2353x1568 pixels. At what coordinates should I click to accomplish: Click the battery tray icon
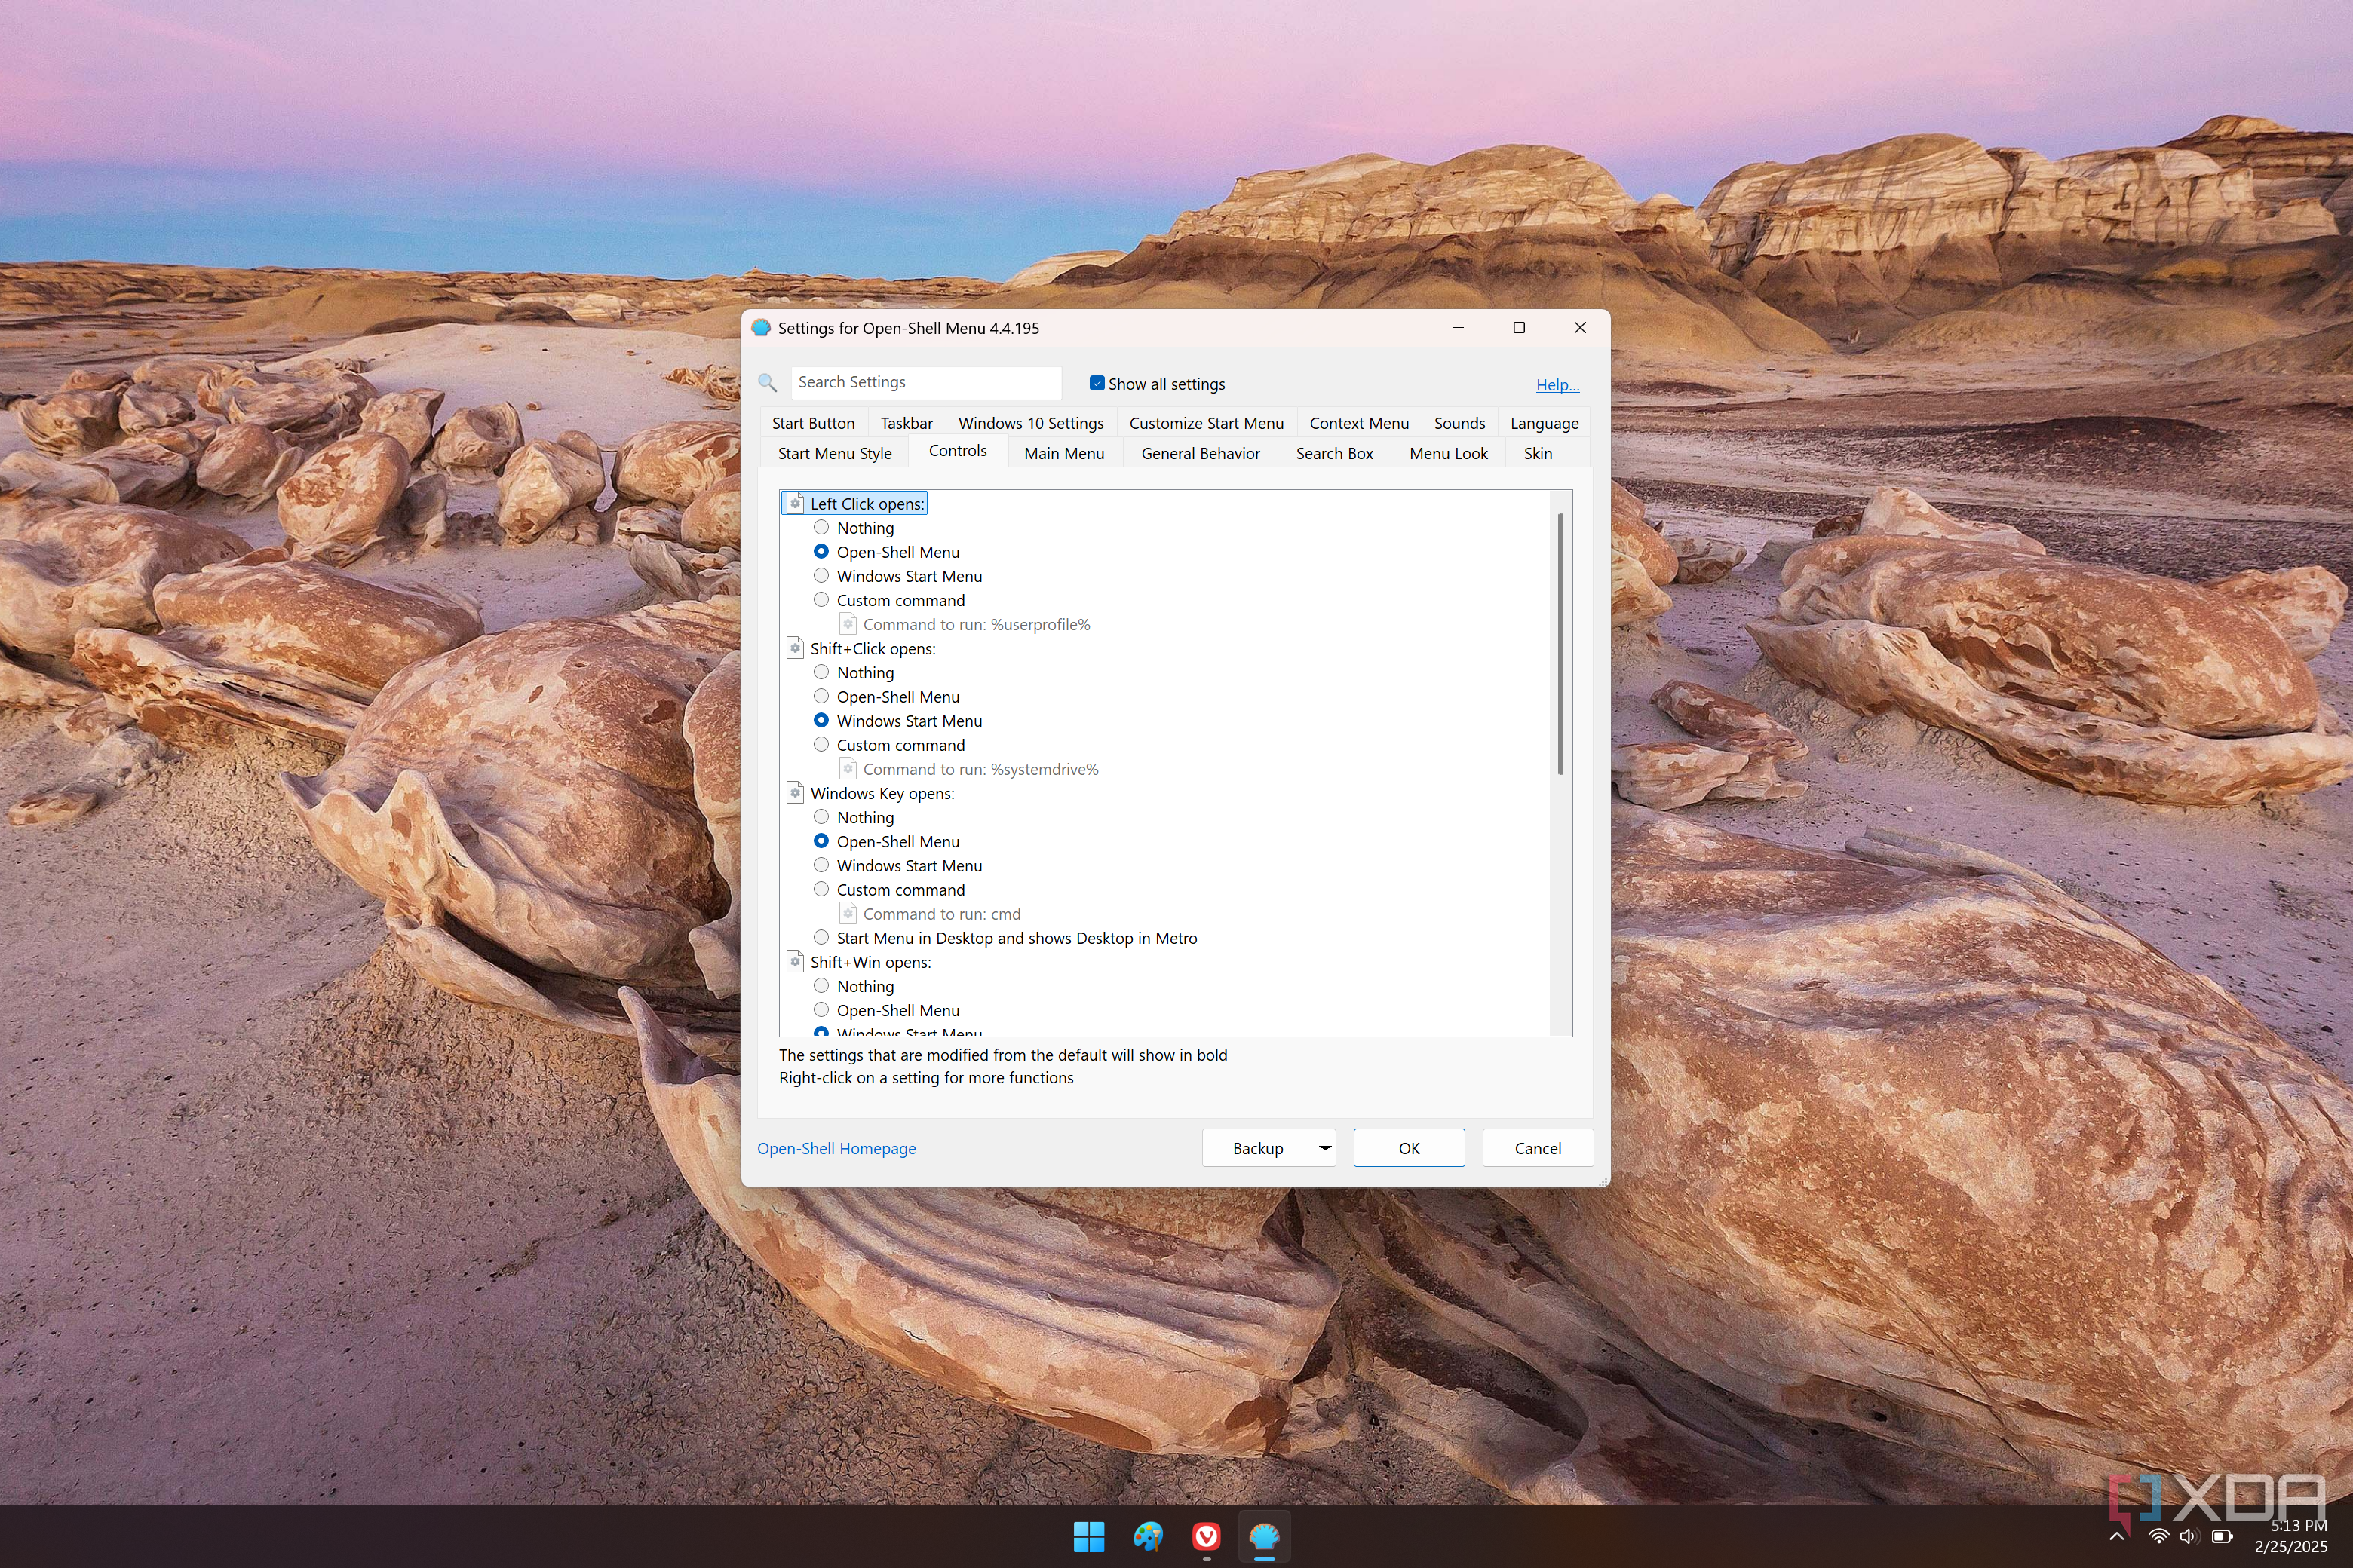pos(2222,1536)
